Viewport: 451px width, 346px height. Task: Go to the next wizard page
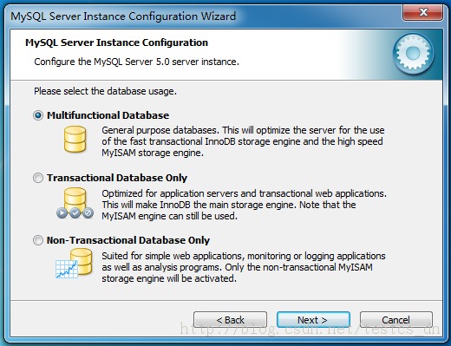click(x=313, y=320)
